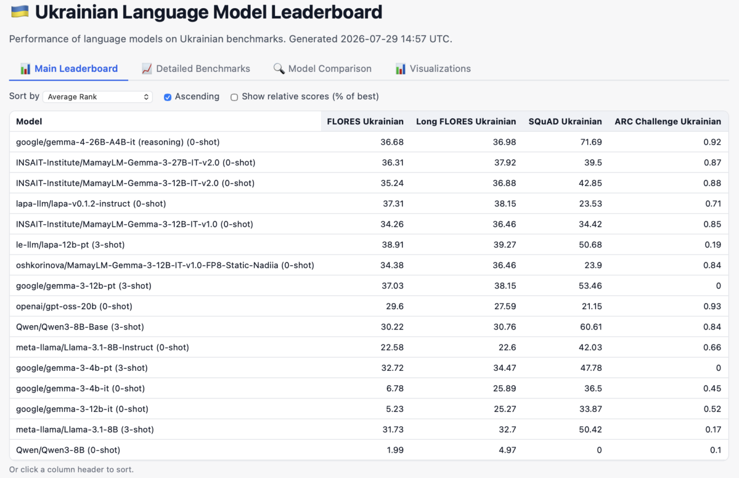Select the SQuAD score 34.42
The image size is (739, 478).
[x=590, y=224]
